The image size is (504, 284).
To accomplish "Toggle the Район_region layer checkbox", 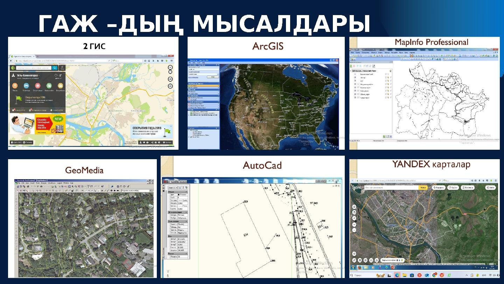I will [x=355, y=91].
